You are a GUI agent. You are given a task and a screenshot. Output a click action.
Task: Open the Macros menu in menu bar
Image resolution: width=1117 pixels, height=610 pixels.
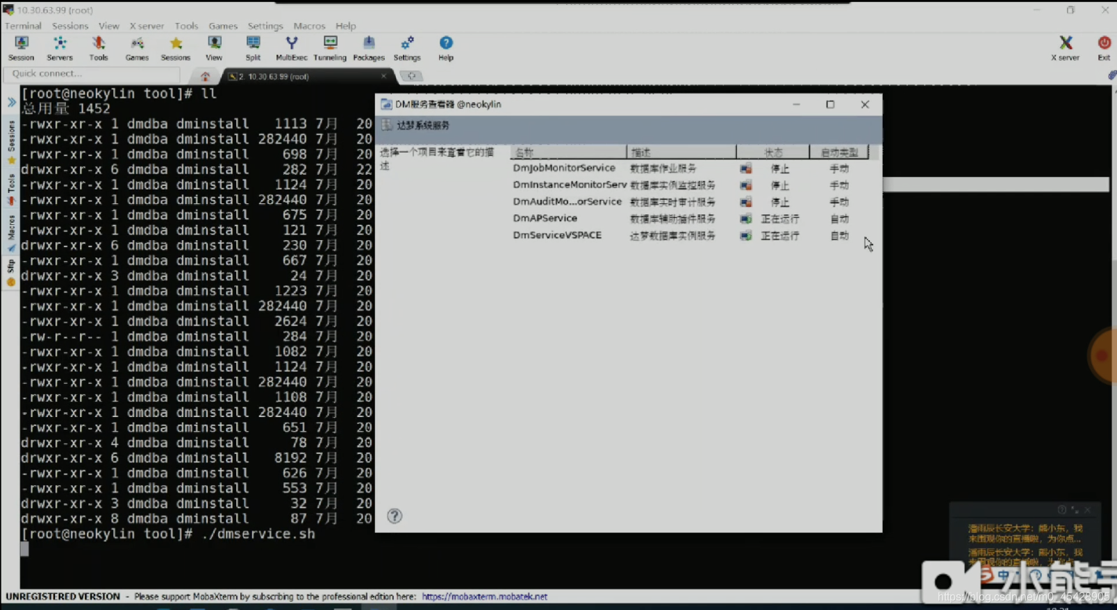pyautogui.click(x=309, y=26)
